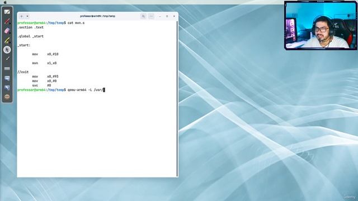The image size is (358, 201).
Task: Open a new terminal tab with plus button
Action: [x=21, y=16]
